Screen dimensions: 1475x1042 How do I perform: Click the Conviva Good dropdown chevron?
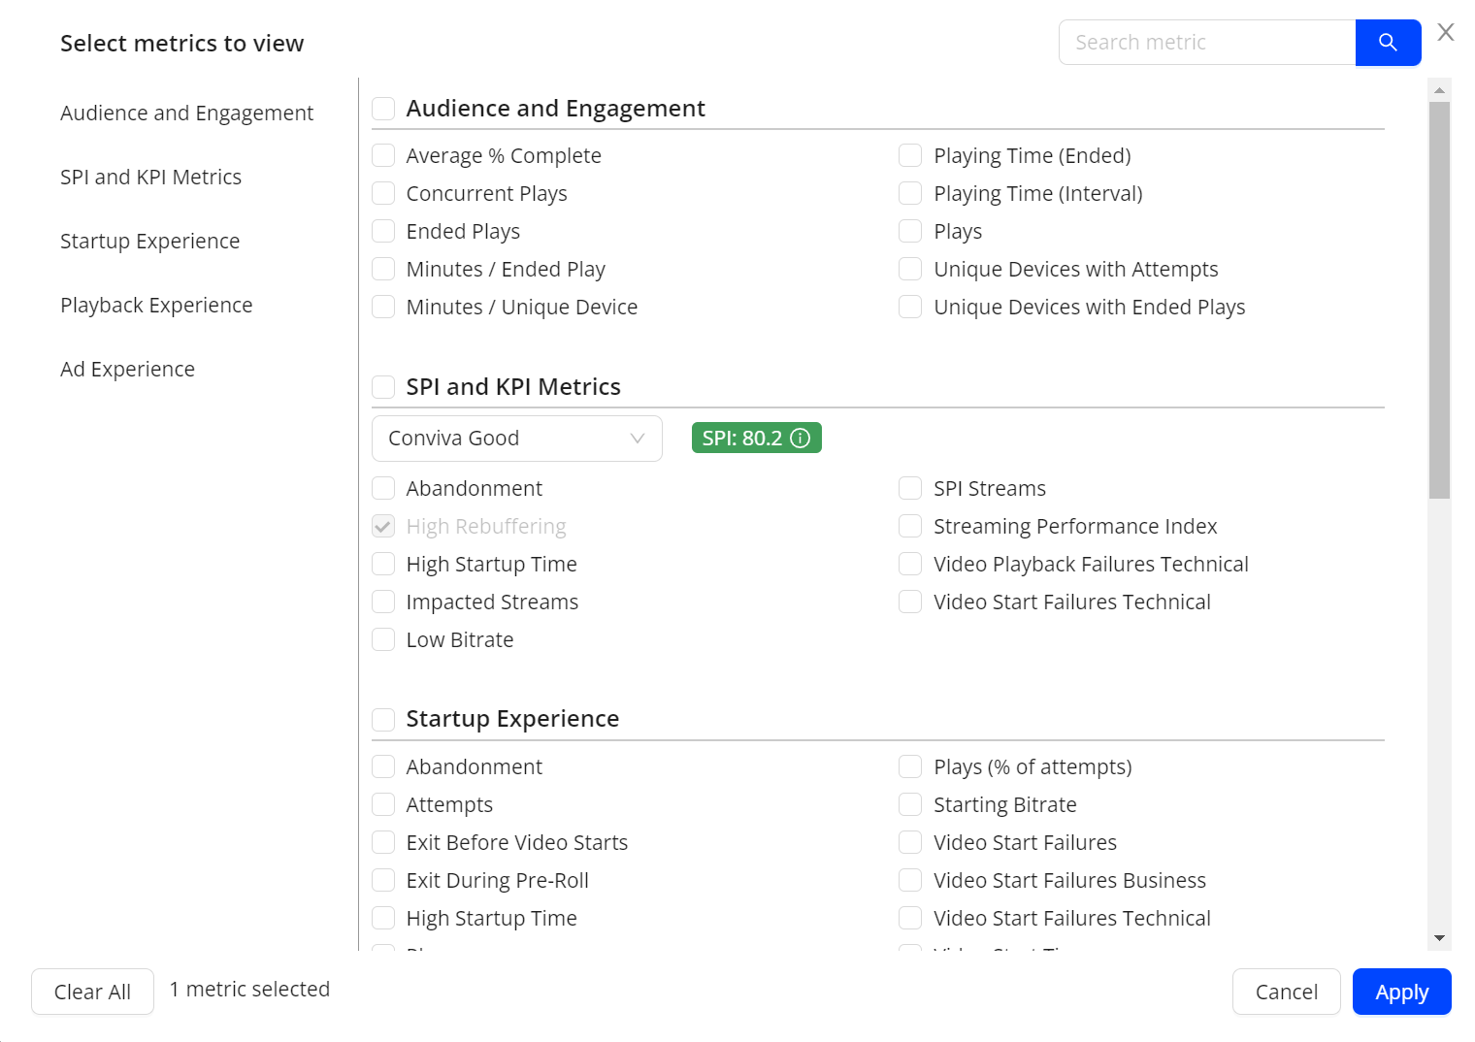pos(638,439)
